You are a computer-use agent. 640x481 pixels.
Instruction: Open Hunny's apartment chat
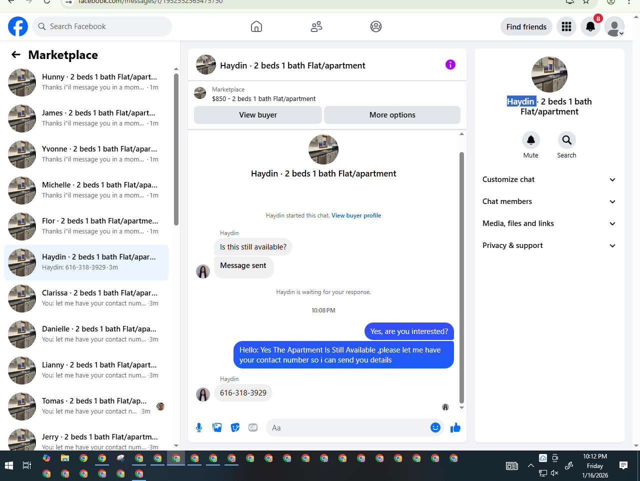pos(86,82)
